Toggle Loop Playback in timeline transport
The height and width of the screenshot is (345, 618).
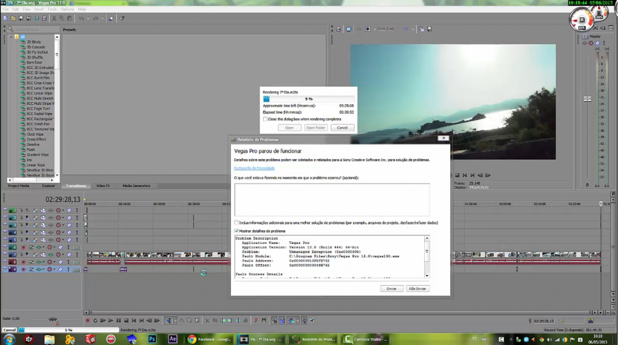[x=95, y=320]
